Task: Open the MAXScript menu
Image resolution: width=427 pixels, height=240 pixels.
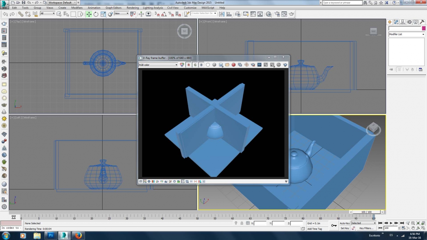Action: (x=208, y=8)
